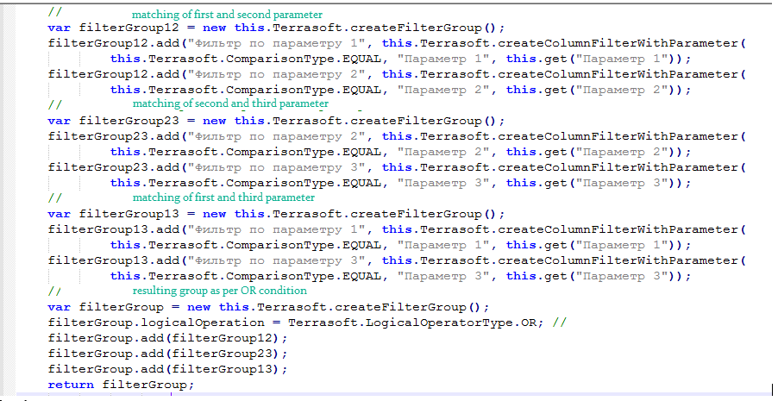
Task: Click the comment "matching of first and second parameter"
Action: 227,15
